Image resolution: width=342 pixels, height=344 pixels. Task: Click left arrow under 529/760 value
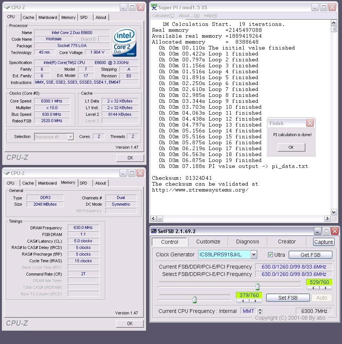(x=313, y=288)
